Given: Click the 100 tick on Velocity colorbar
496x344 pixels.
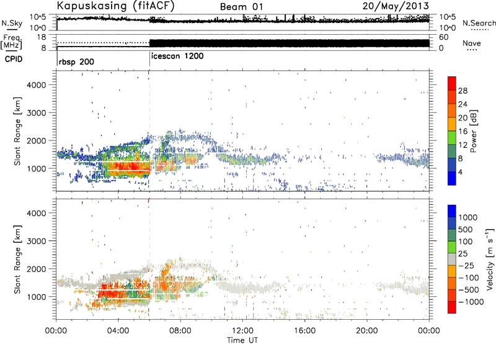Looking at the screenshot, I should click(466, 242).
